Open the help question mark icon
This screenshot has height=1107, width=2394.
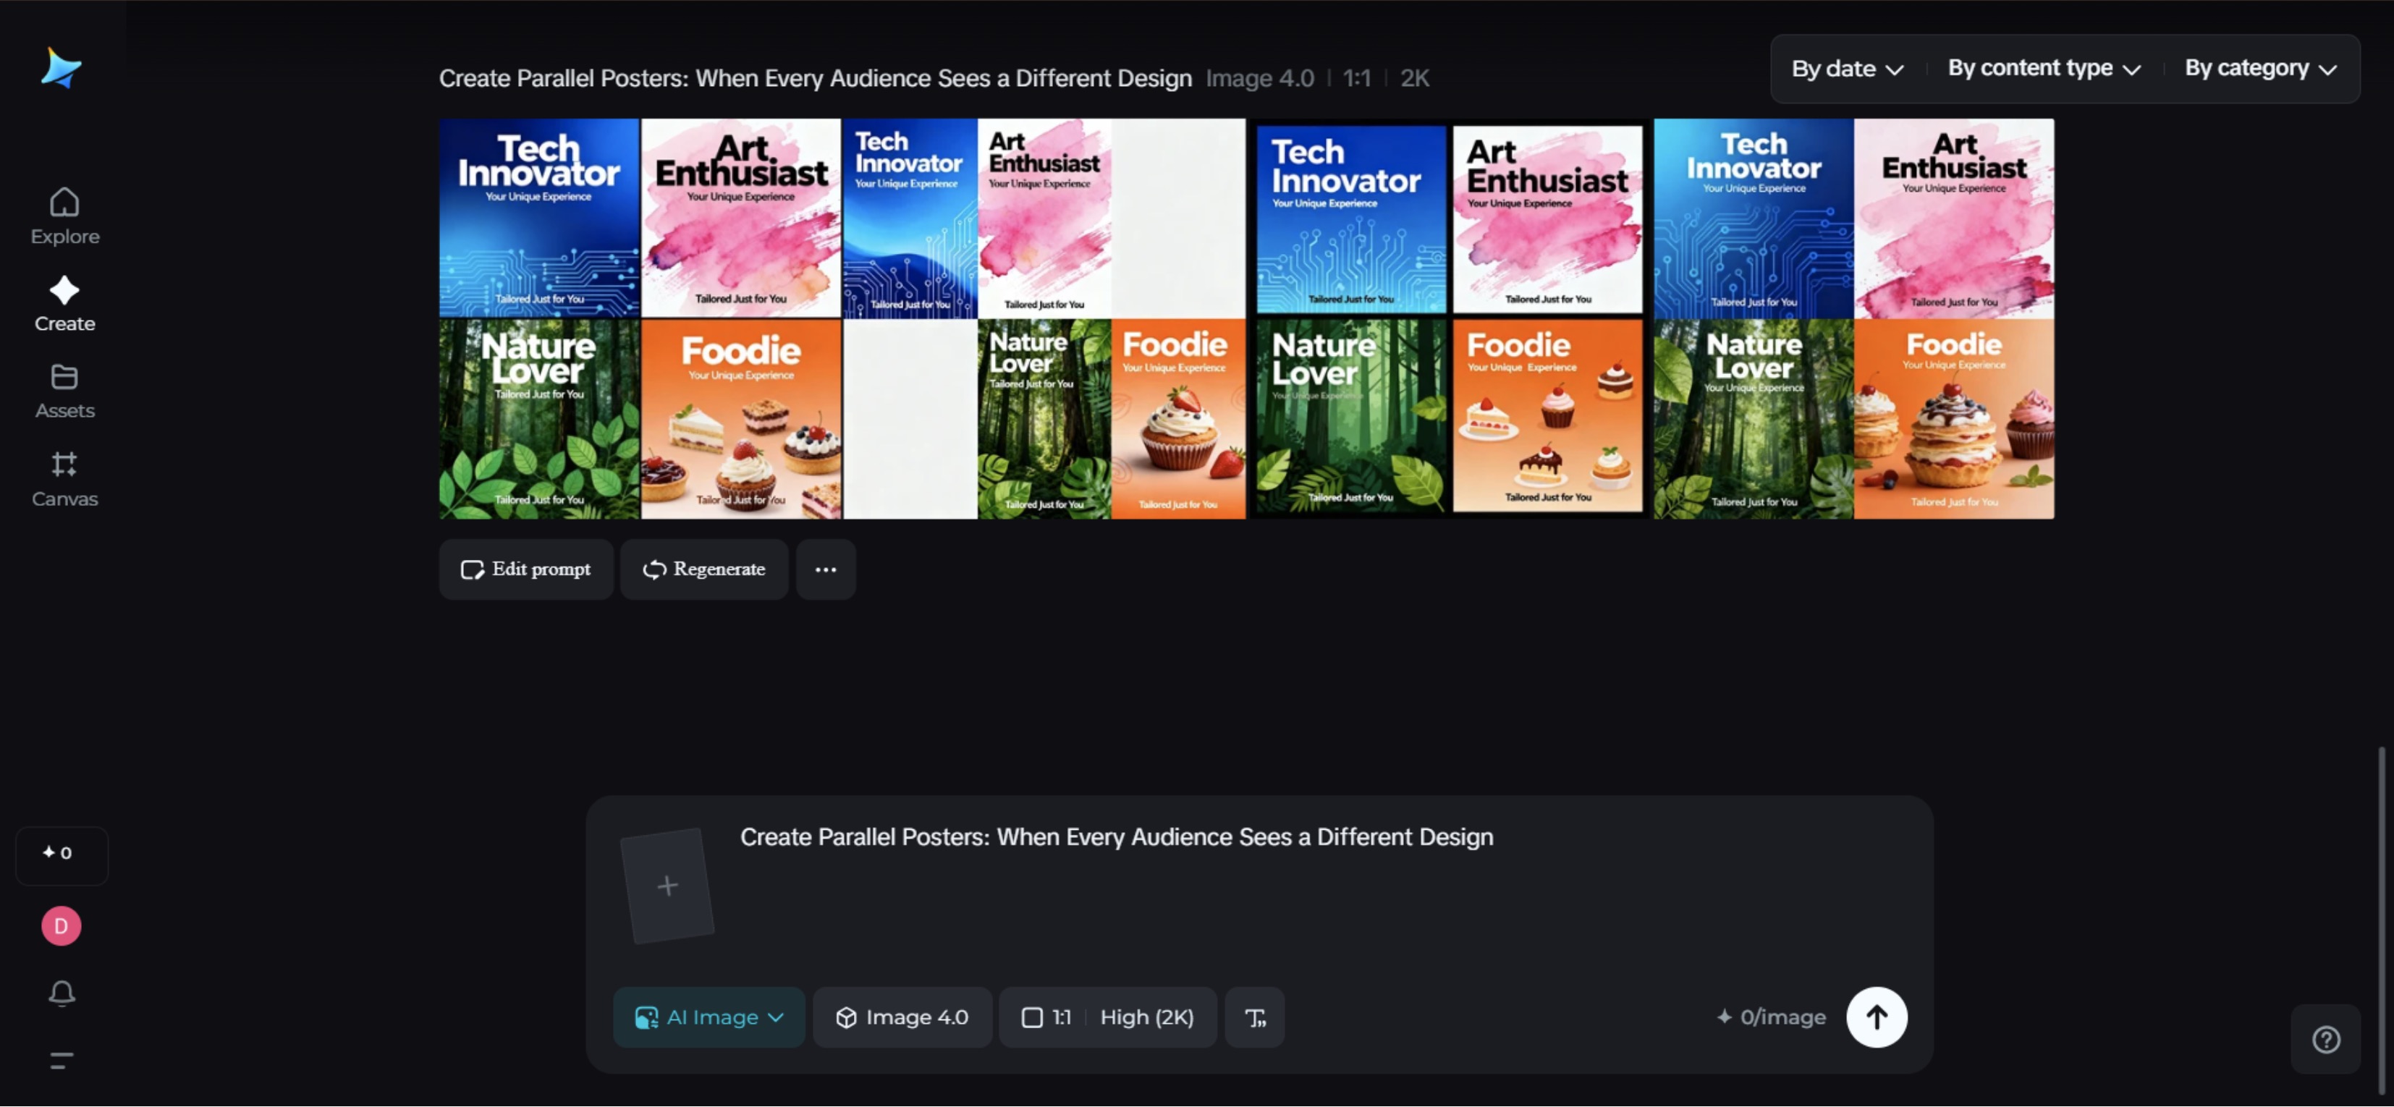pyautogui.click(x=2325, y=1039)
